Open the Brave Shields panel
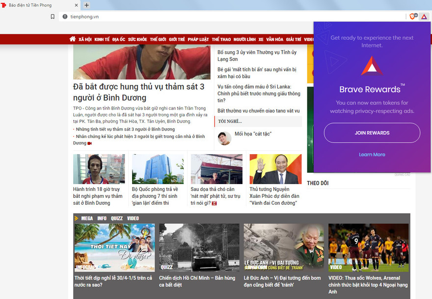The image size is (432, 299). (x=412, y=16)
